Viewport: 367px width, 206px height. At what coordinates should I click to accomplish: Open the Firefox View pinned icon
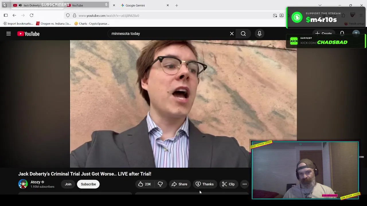(x=5, y=5)
